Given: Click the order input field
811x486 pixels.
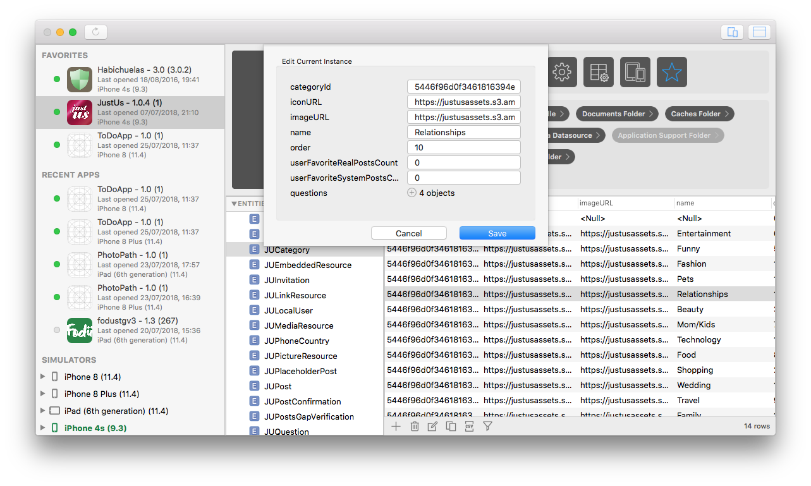Looking at the screenshot, I should point(463,148).
